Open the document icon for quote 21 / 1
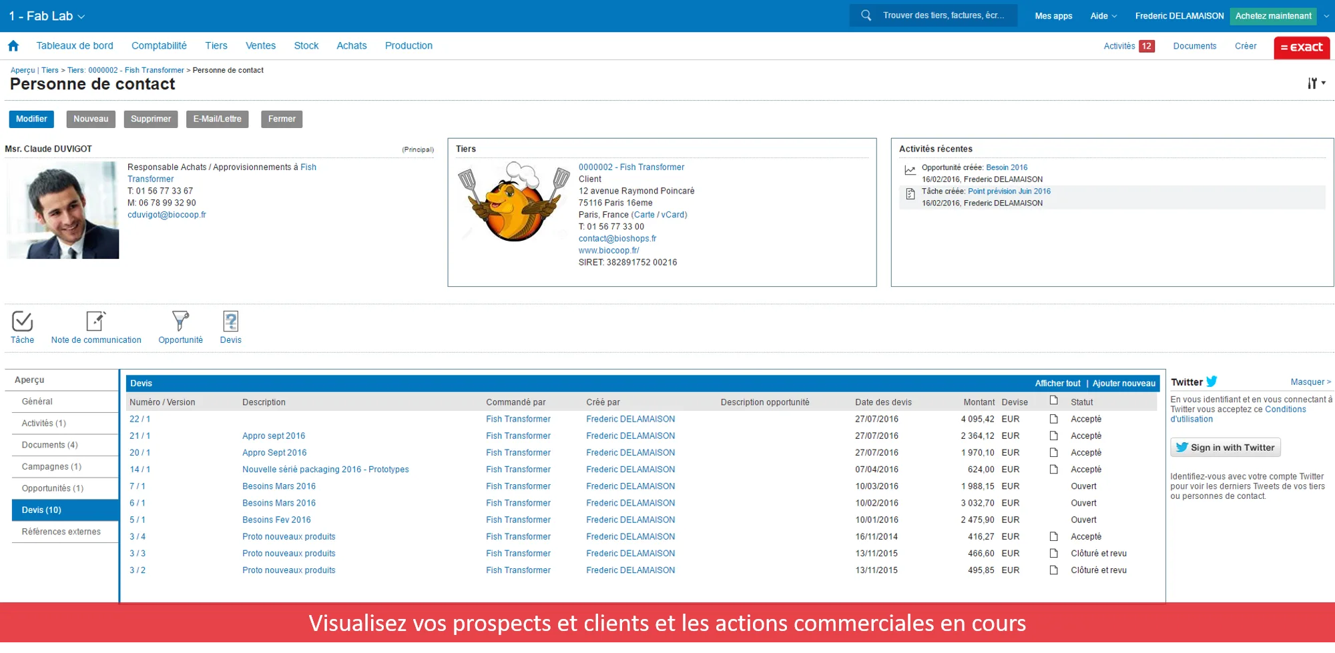Screen dimensions: 1335x653 (x=1053, y=436)
